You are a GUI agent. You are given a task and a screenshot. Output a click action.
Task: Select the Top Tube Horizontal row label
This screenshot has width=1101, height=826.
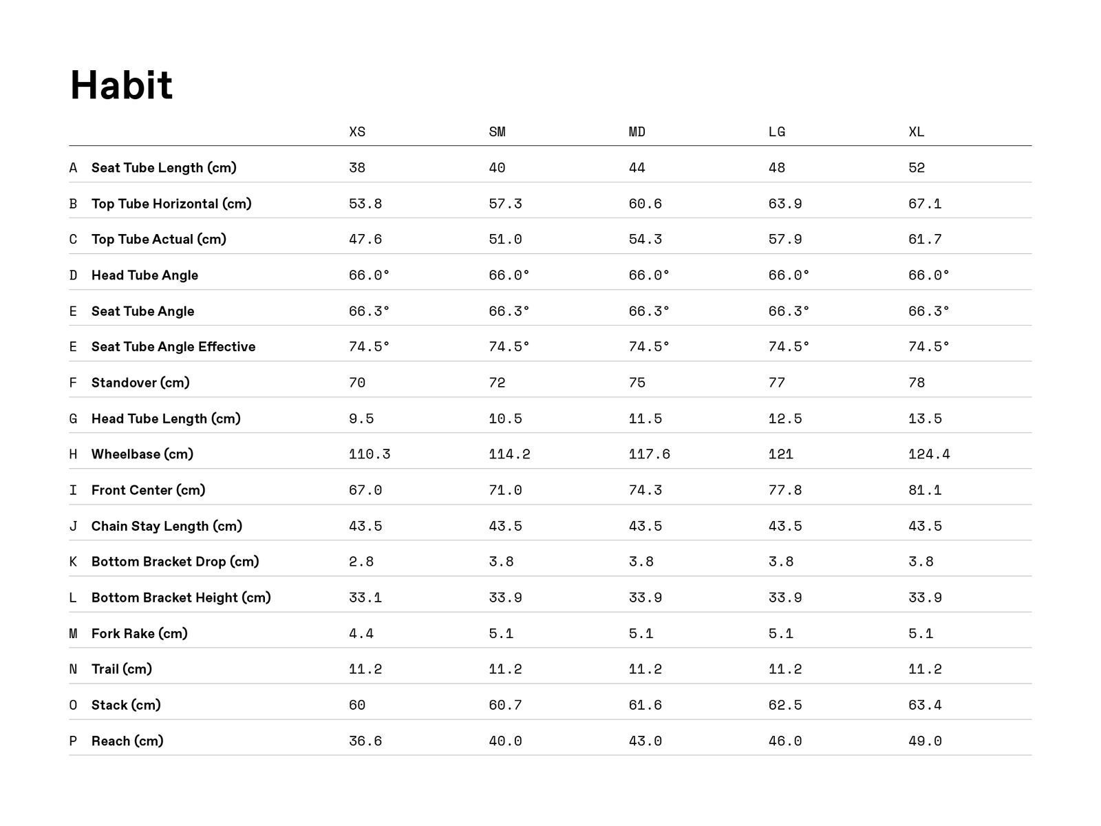pyautogui.click(x=171, y=204)
